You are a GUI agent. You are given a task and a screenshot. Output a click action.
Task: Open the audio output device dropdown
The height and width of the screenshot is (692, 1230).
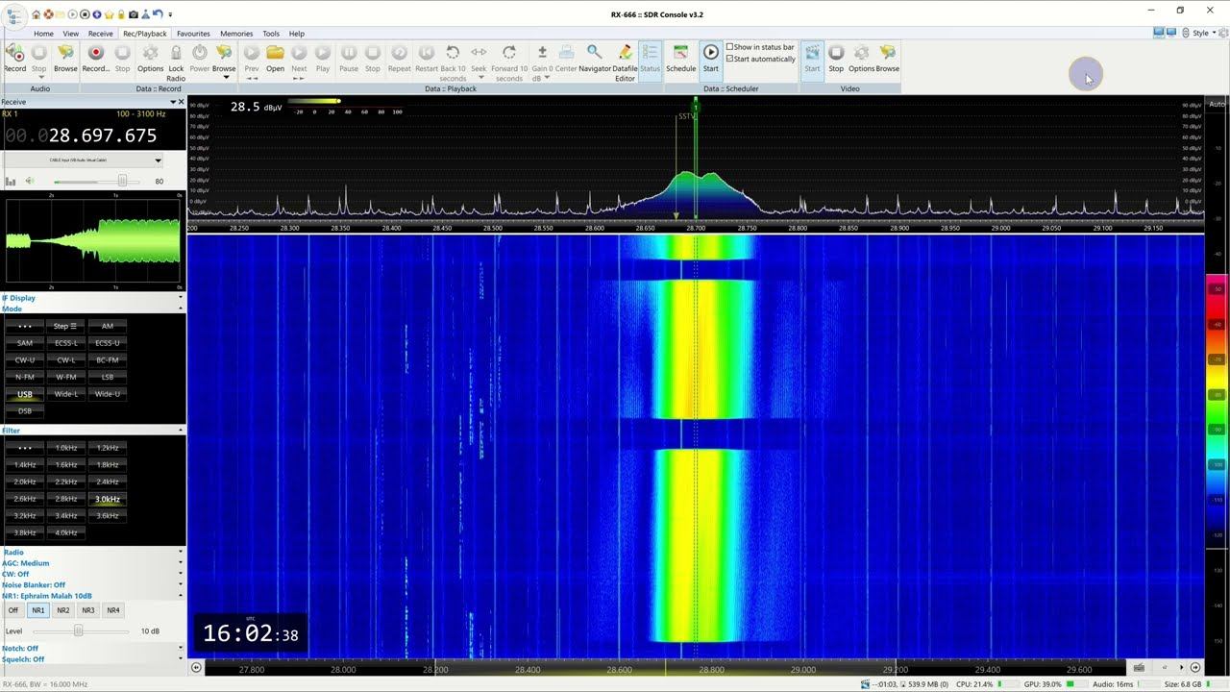158,161
